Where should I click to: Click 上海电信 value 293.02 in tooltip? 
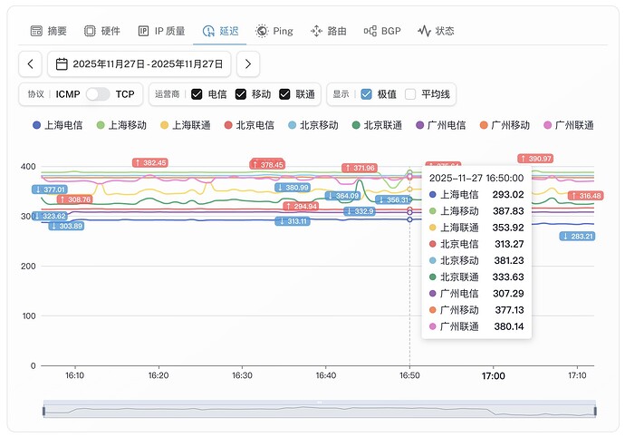(508, 194)
